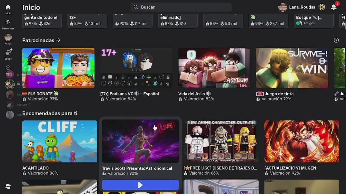This screenshot has width=346, height=194.
Task: Open top card with 93% and 27,7 mil
Action: tap(268, 21)
